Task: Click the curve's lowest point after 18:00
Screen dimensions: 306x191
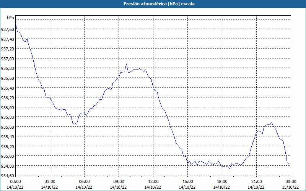Action: [230, 168]
